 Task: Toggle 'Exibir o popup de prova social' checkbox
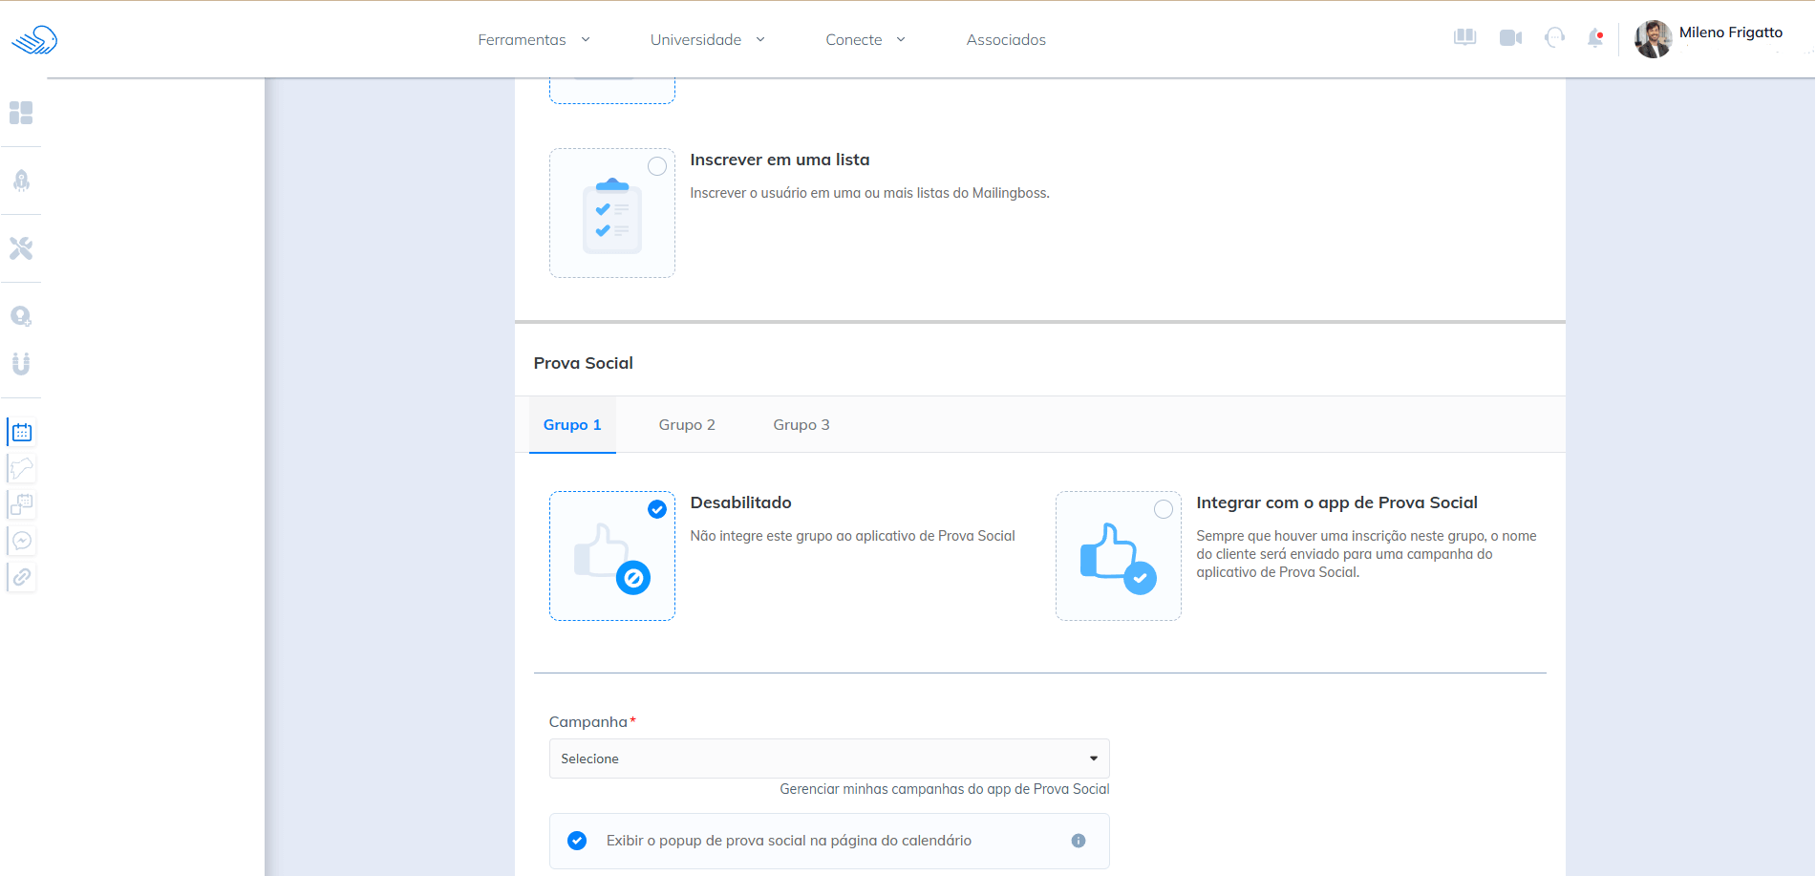click(577, 841)
